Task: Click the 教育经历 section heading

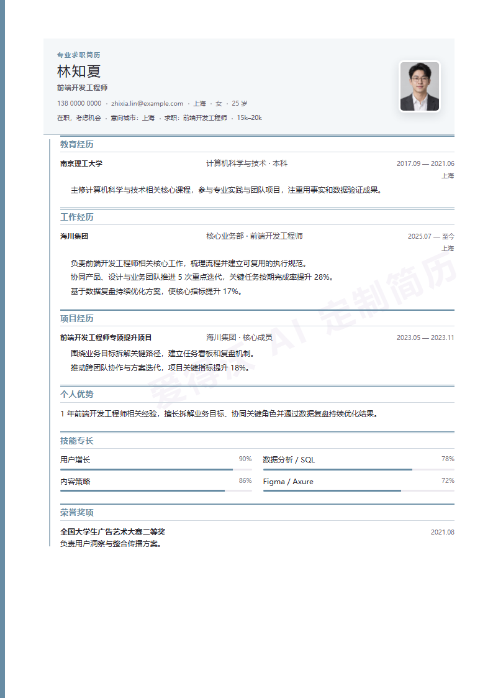Action: click(x=77, y=144)
